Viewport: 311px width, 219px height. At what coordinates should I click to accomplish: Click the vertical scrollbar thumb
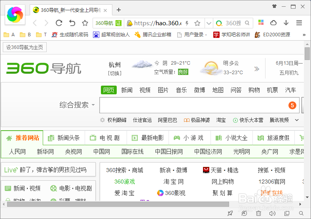click(x=307, y=53)
